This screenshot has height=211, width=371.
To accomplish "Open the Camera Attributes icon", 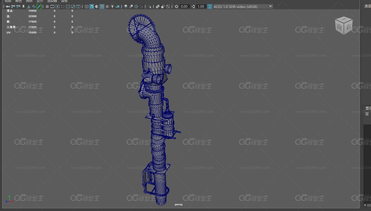I will click(18, 6).
